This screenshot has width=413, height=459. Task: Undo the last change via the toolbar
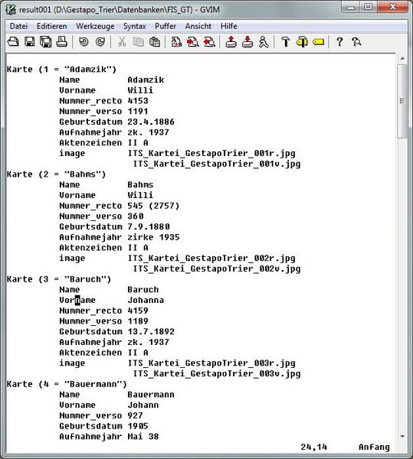point(84,42)
